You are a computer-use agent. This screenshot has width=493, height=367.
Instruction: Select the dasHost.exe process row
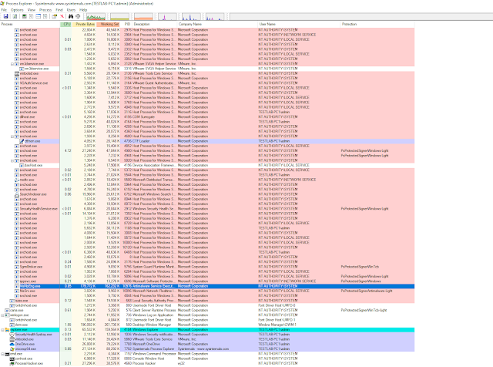(x=207, y=165)
